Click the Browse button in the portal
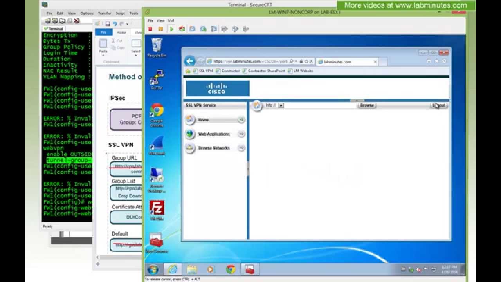Viewport: 501px width, 282px height. [367, 105]
